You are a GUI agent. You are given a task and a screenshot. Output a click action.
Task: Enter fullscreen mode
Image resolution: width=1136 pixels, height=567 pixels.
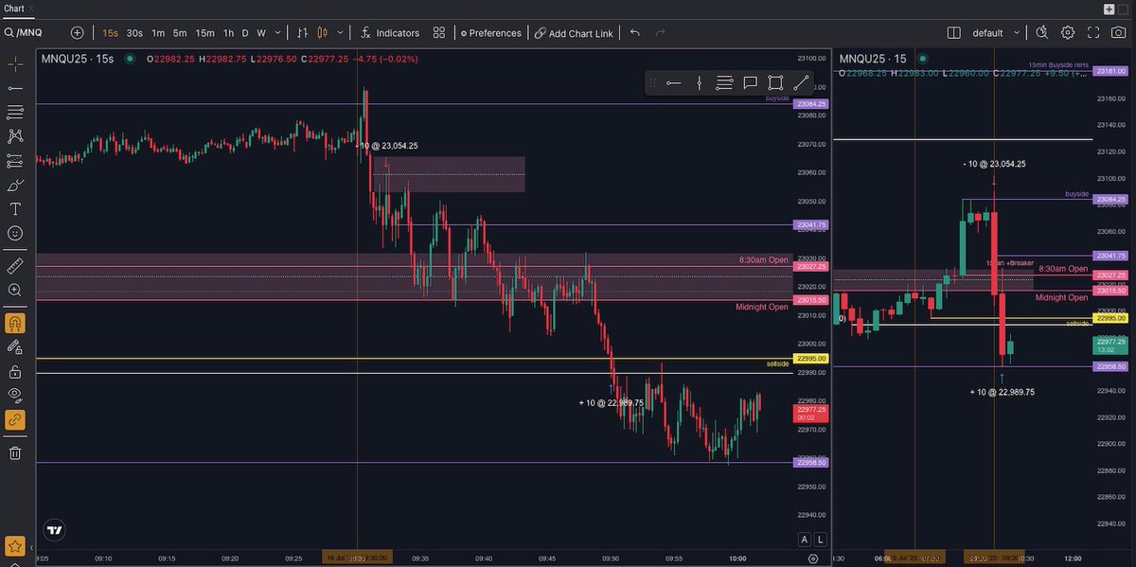click(1093, 32)
